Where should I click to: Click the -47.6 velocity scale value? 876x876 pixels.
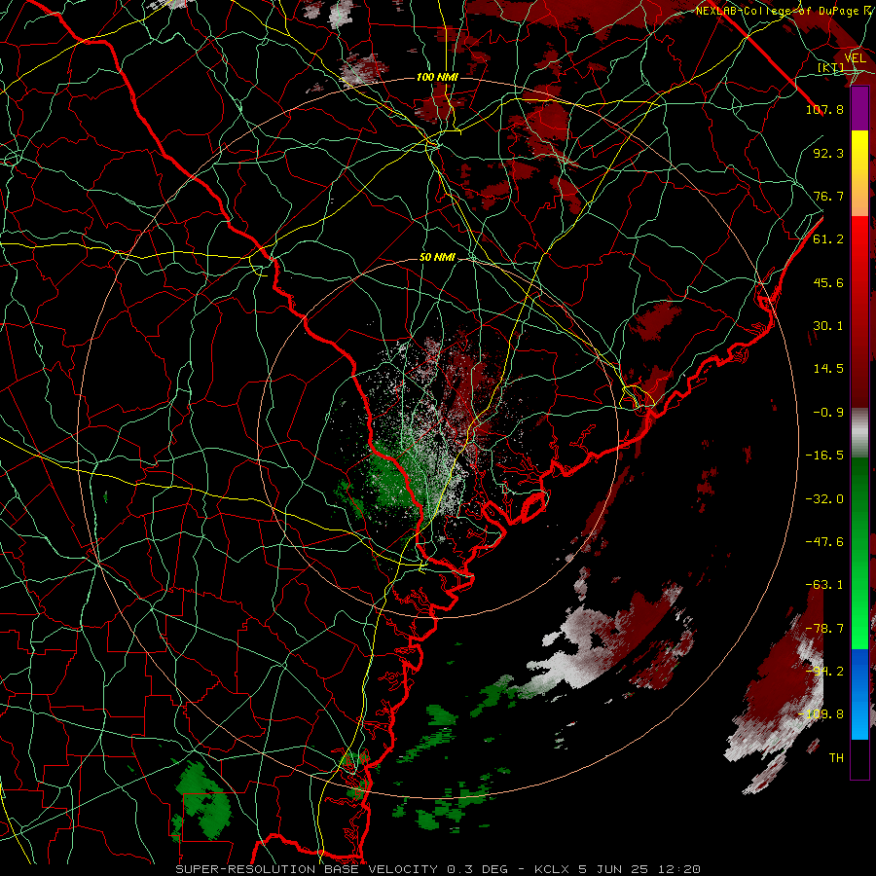click(824, 542)
